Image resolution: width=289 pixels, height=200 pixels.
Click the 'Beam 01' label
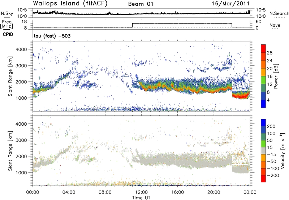(141, 4)
